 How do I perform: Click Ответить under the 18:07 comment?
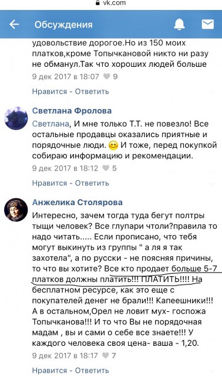(92, 91)
